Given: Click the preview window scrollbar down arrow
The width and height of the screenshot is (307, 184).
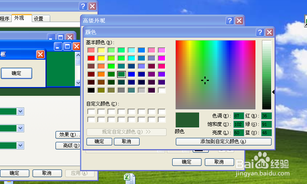Looking at the screenshot, I should [x=78, y=83].
